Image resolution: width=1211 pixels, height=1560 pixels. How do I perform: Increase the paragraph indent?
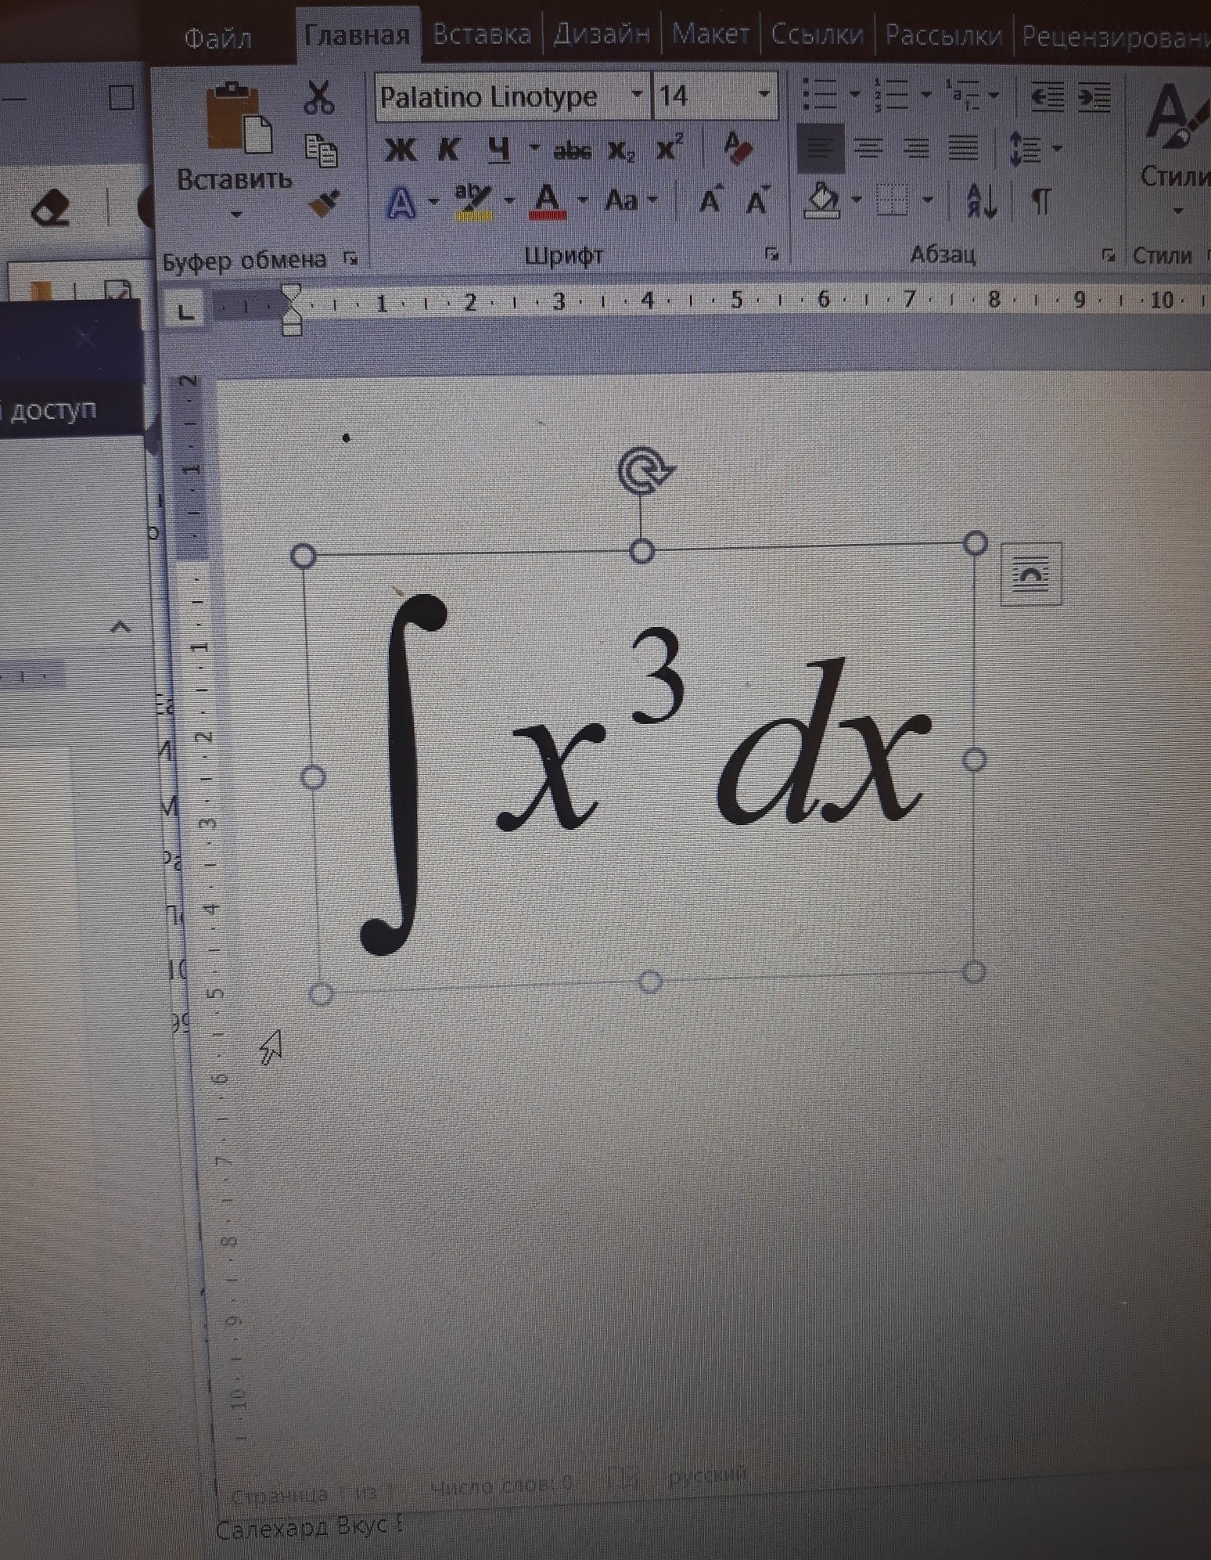click(1094, 96)
